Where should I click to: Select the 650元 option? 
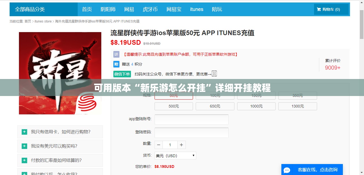215,106
